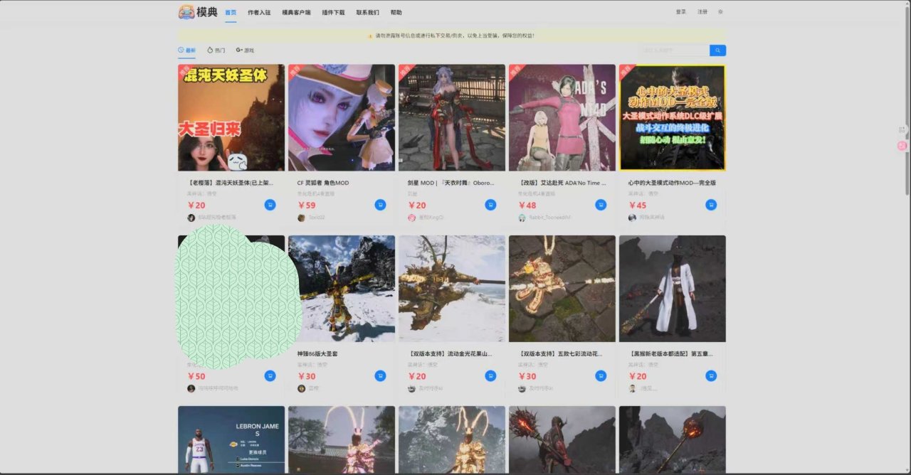Click the 注册 register link
The width and height of the screenshot is (911, 475).
[702, 12]
